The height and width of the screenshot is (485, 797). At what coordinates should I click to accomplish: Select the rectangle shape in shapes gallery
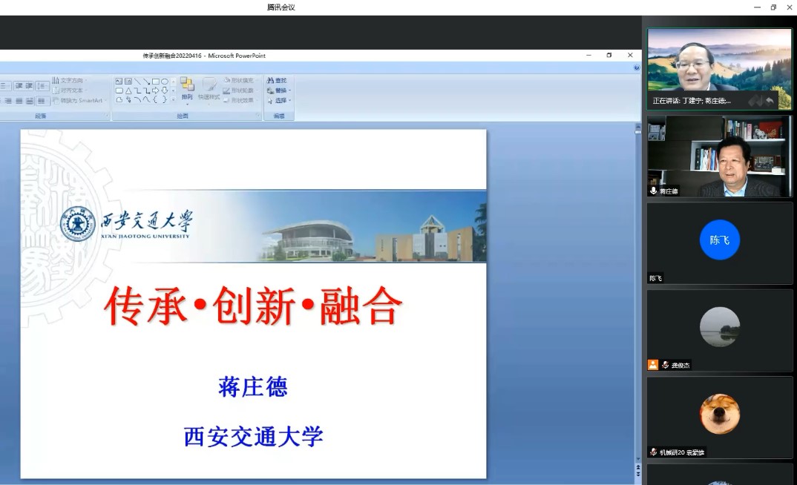[156, 81]
